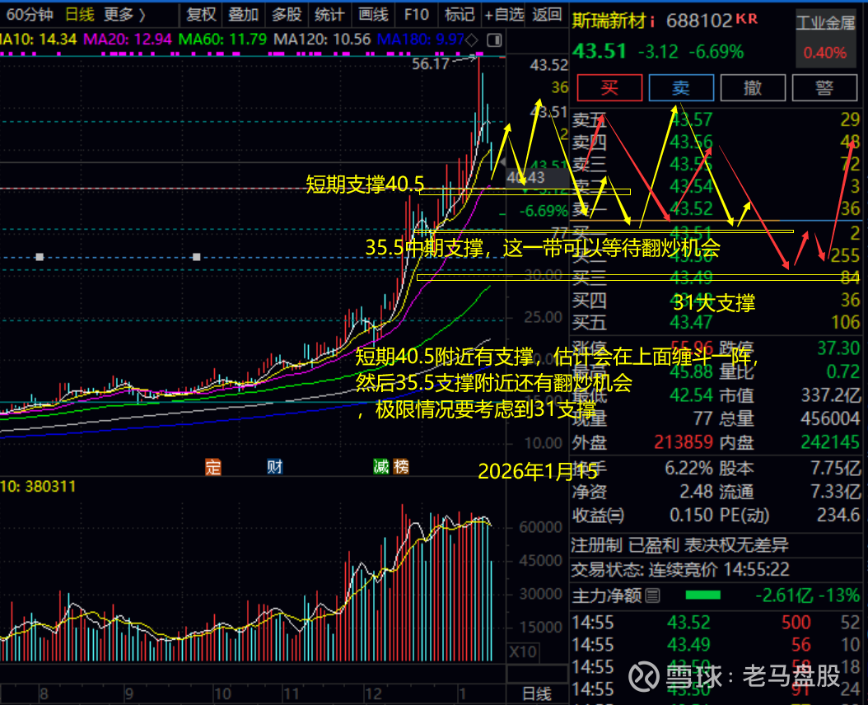Click the info icon beside 斯瑞新材
This screenshot has width=868, height=705.
[x=653, y=22]
